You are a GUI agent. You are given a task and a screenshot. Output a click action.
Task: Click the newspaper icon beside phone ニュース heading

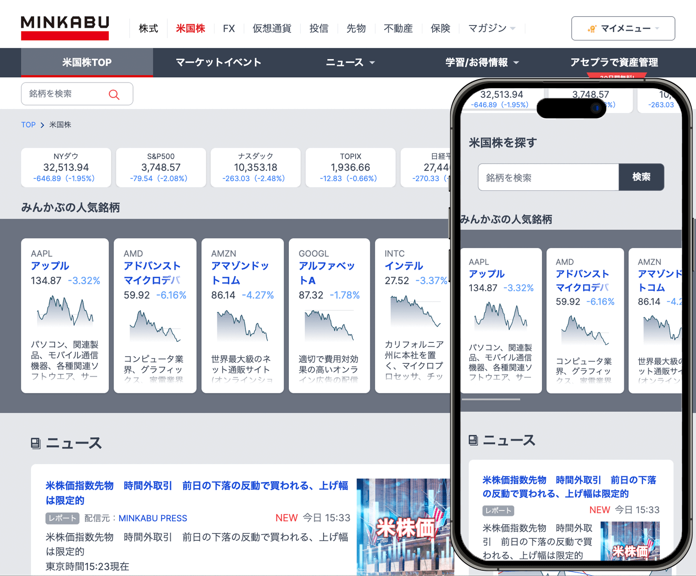(473, 440)
